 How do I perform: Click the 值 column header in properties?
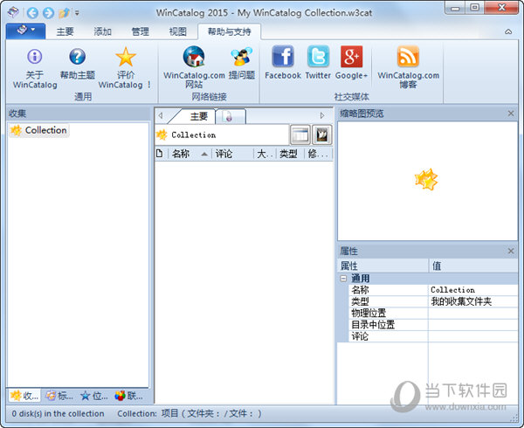point(473,266)
